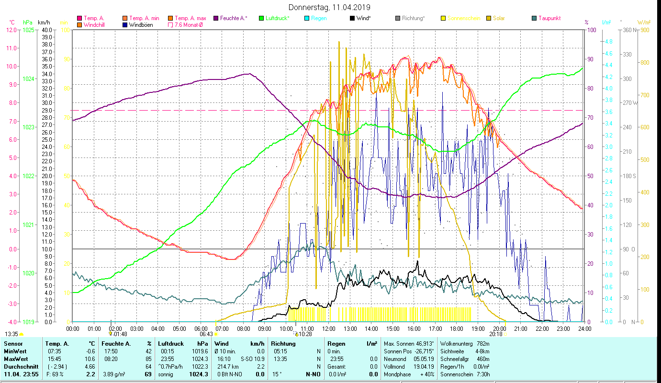The width and height of the screenshot is (661, 383).
Task: Click the Neumond date 05.05.19
Action: point(423,359)
